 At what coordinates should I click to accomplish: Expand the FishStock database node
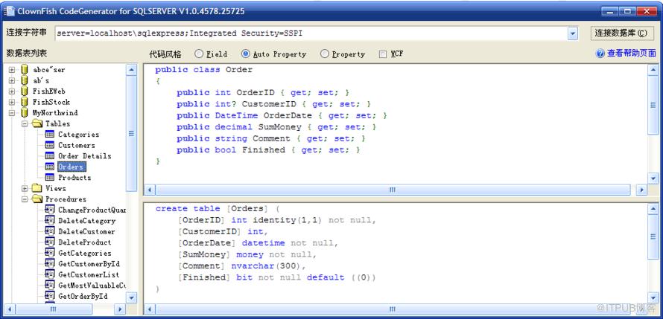[12, 102]
